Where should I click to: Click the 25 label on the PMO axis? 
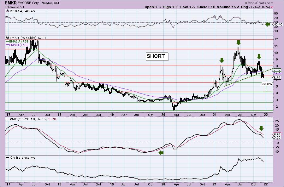point(276,121)
